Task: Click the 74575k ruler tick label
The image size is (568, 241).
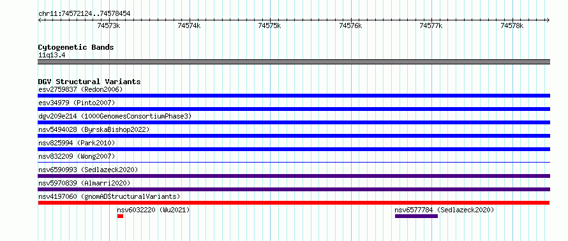Action: (x=269, y=26)
